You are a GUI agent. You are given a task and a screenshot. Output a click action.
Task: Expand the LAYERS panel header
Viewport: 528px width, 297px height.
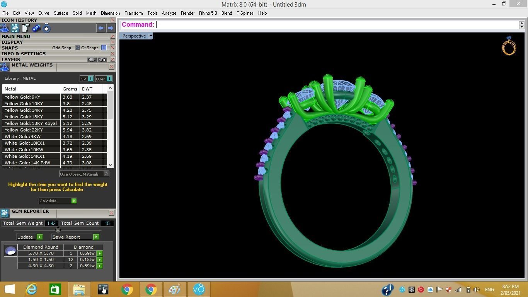(11, 60)
